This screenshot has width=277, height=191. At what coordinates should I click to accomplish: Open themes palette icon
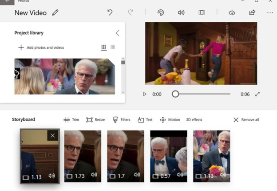[161, 12]
